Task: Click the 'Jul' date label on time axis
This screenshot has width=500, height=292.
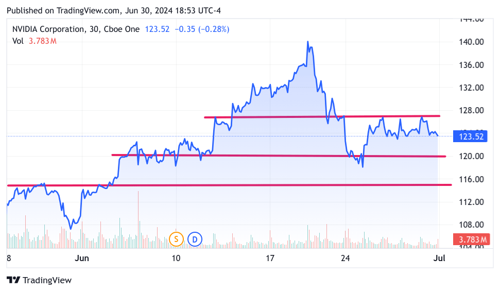Action: click(x=438, y=258)
